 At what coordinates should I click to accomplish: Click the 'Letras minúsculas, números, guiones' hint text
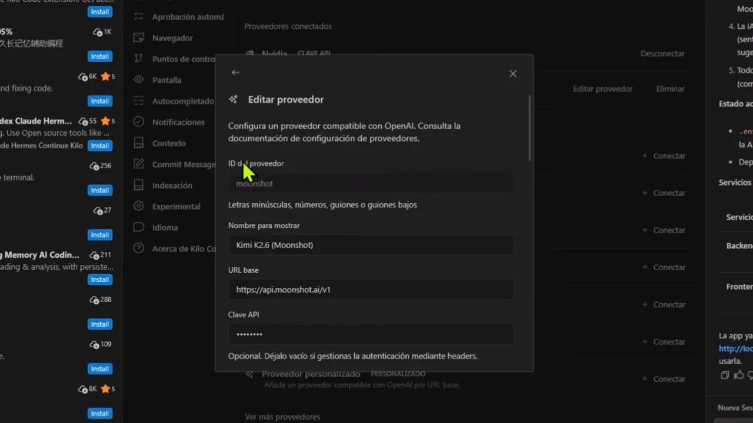(322, 205)
